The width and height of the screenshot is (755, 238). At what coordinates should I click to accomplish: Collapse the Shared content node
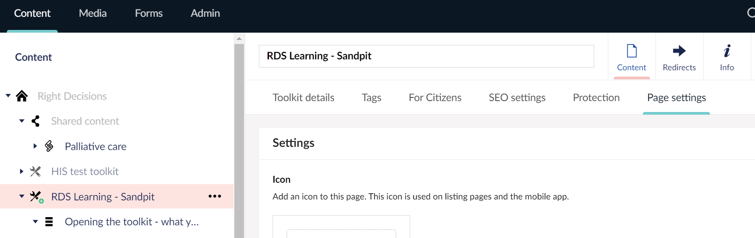pyautogui.click(x=22, y=121)
